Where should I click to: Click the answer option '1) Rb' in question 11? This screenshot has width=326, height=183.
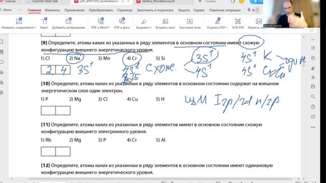[x=46, y=140]
